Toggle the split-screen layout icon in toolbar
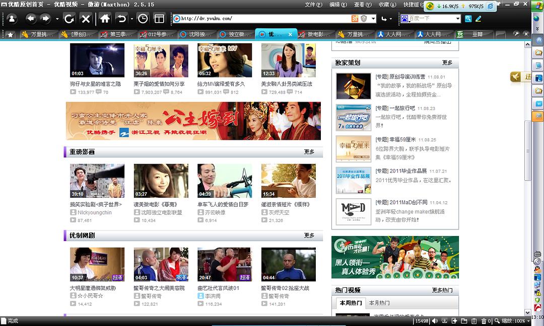 coord(159,19)
